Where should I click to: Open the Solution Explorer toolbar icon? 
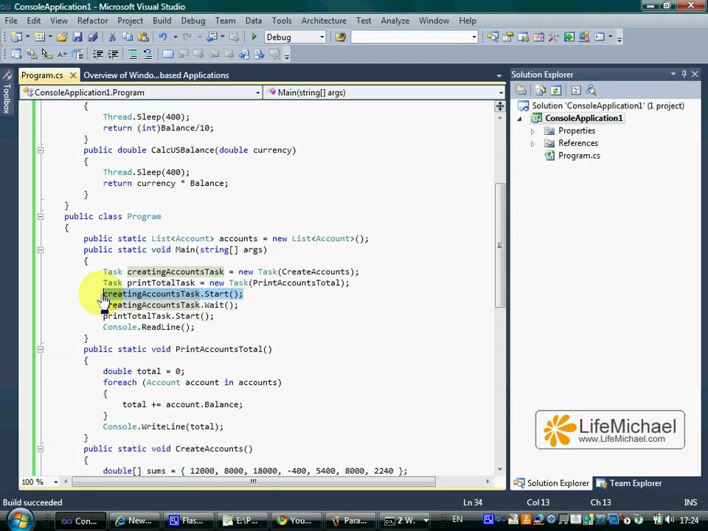(x=492, y=37)
